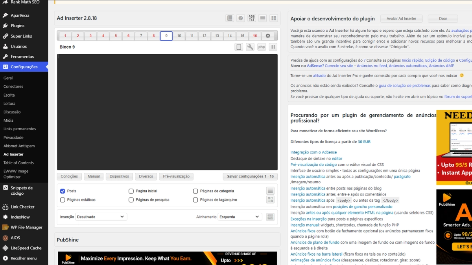Open LiteSpeed Cache in the sidebar
The width and height of the screenshot is (472, 265).
click(x=26, y=248)
